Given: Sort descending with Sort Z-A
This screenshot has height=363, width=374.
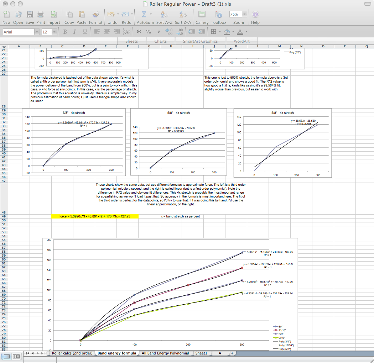Looking at the screenshot, I should [x=183, y=15].
